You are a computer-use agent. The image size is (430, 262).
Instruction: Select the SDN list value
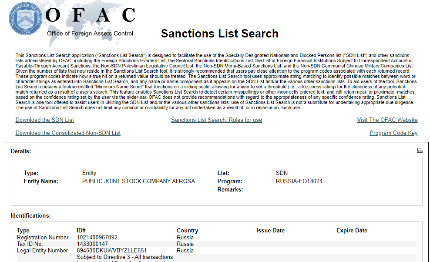[x=282, y=173]
